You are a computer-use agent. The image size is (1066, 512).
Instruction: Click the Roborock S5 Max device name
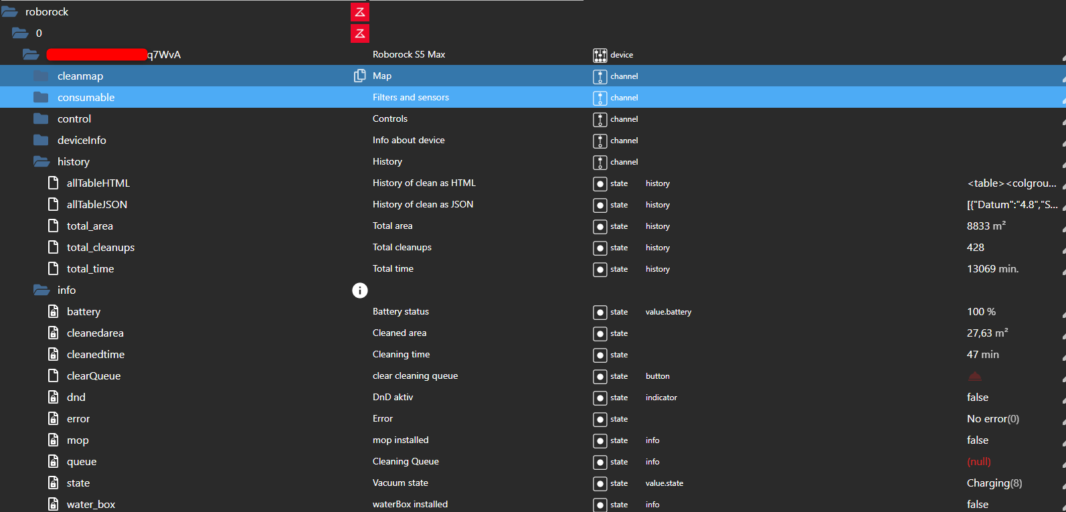(x=409, y=54)
